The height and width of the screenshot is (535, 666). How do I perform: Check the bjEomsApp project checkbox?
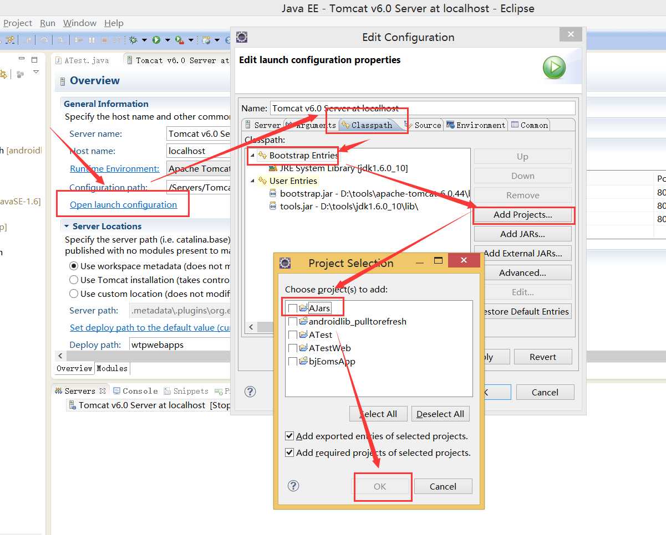(x=292, y=361)
